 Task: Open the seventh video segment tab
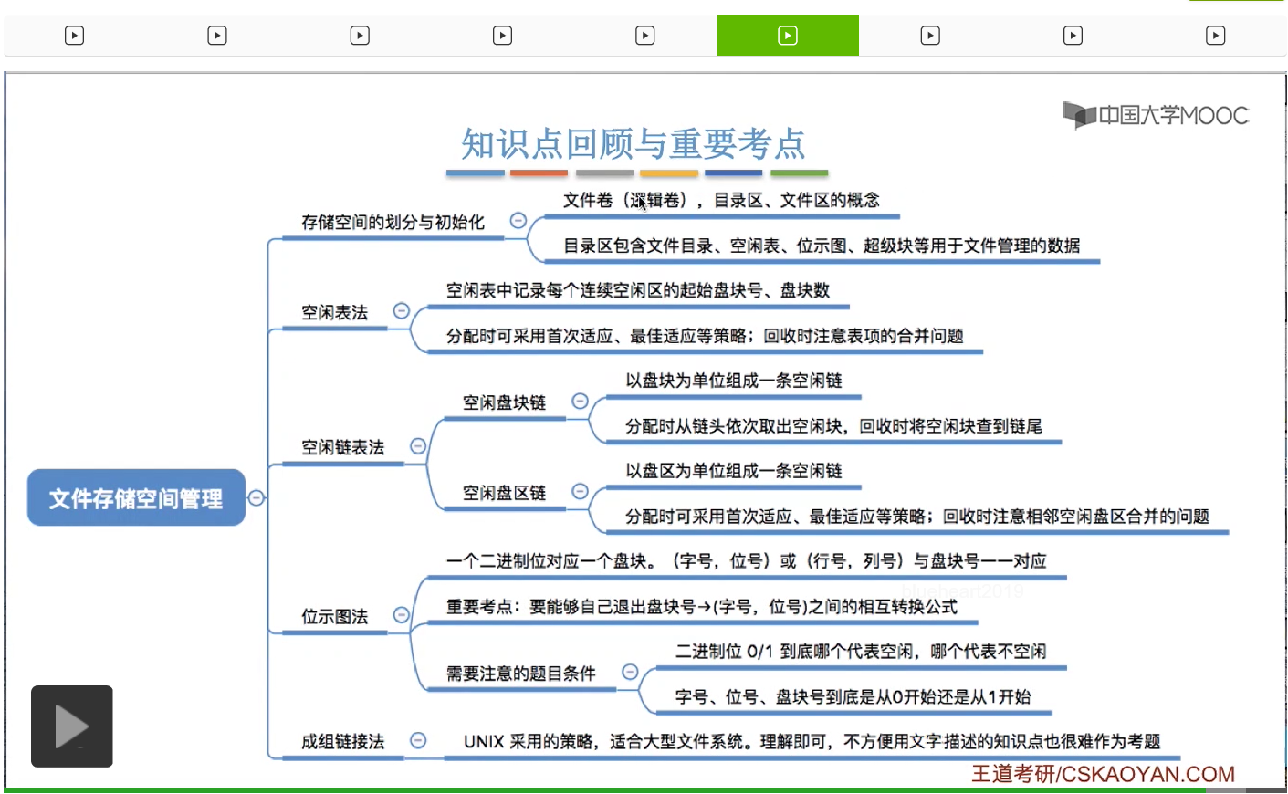(930, 36)
